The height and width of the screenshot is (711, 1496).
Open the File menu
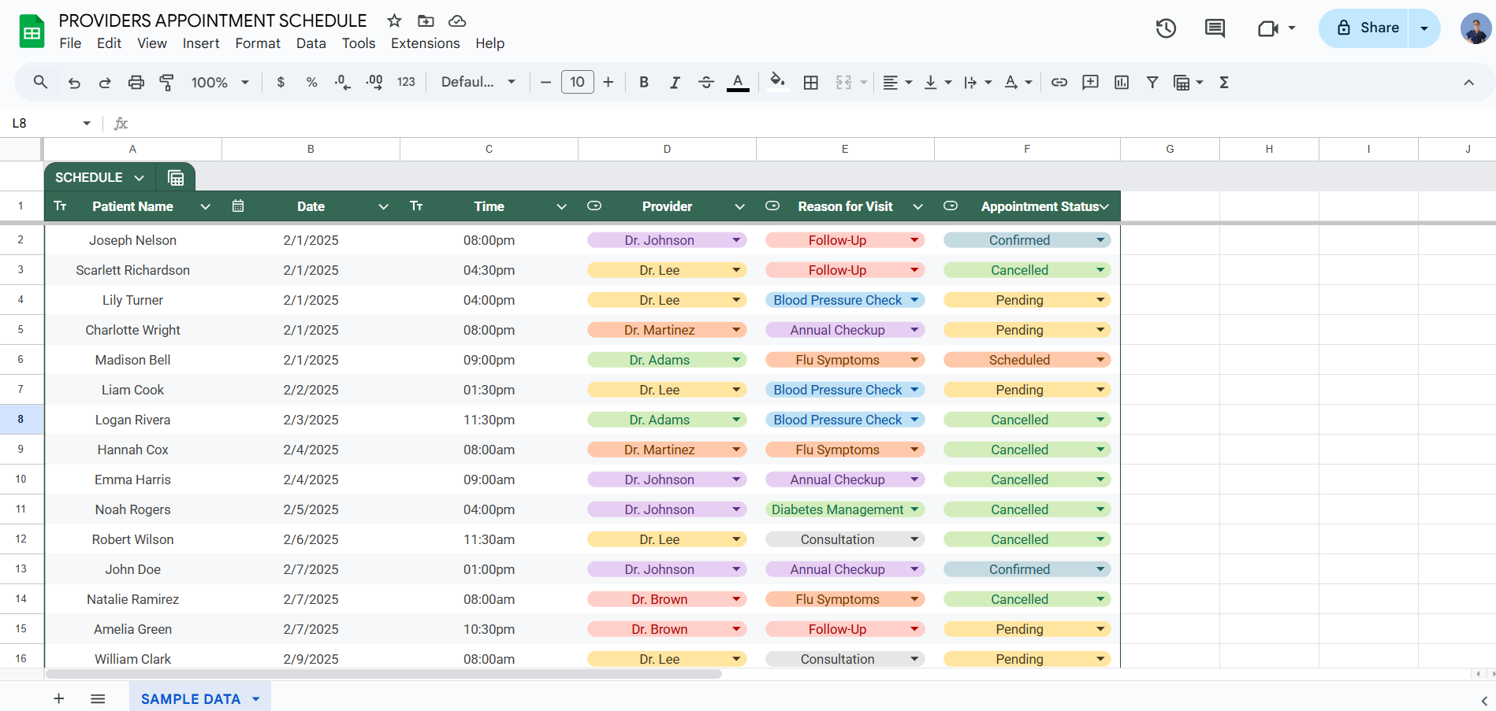(70, 43)
